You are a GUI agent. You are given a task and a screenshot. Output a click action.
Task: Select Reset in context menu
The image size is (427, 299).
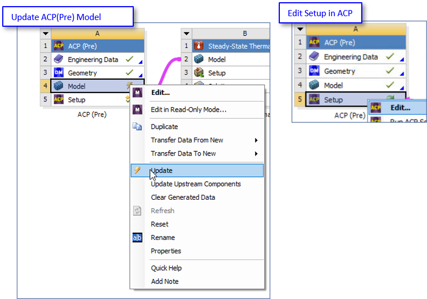pos(197,224)
